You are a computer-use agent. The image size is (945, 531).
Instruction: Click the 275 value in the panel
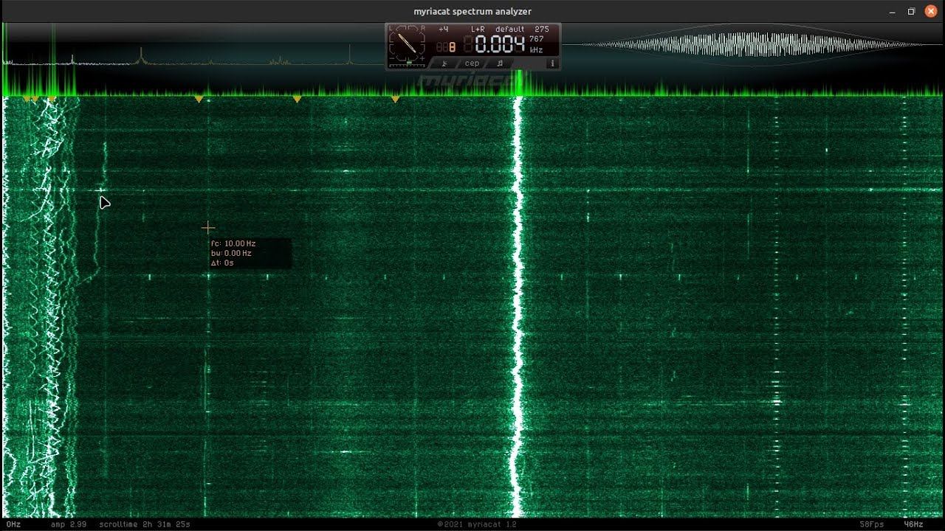(x=542, y=29)
